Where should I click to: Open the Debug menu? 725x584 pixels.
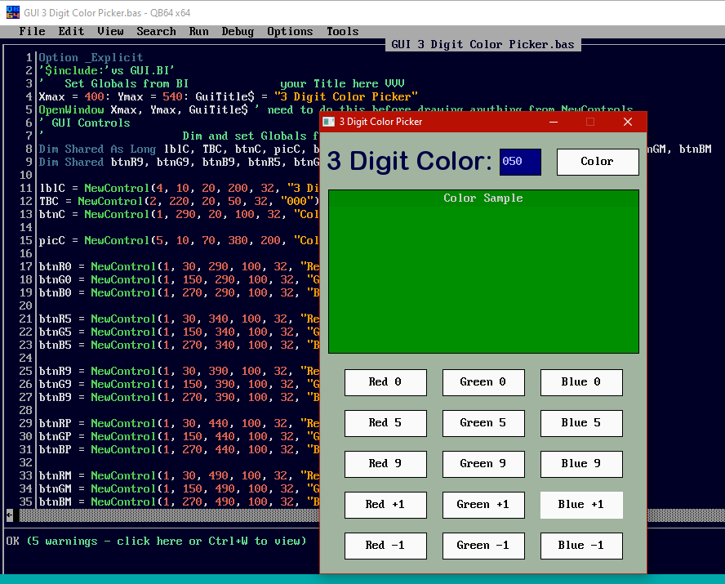(x=238, y=31)
